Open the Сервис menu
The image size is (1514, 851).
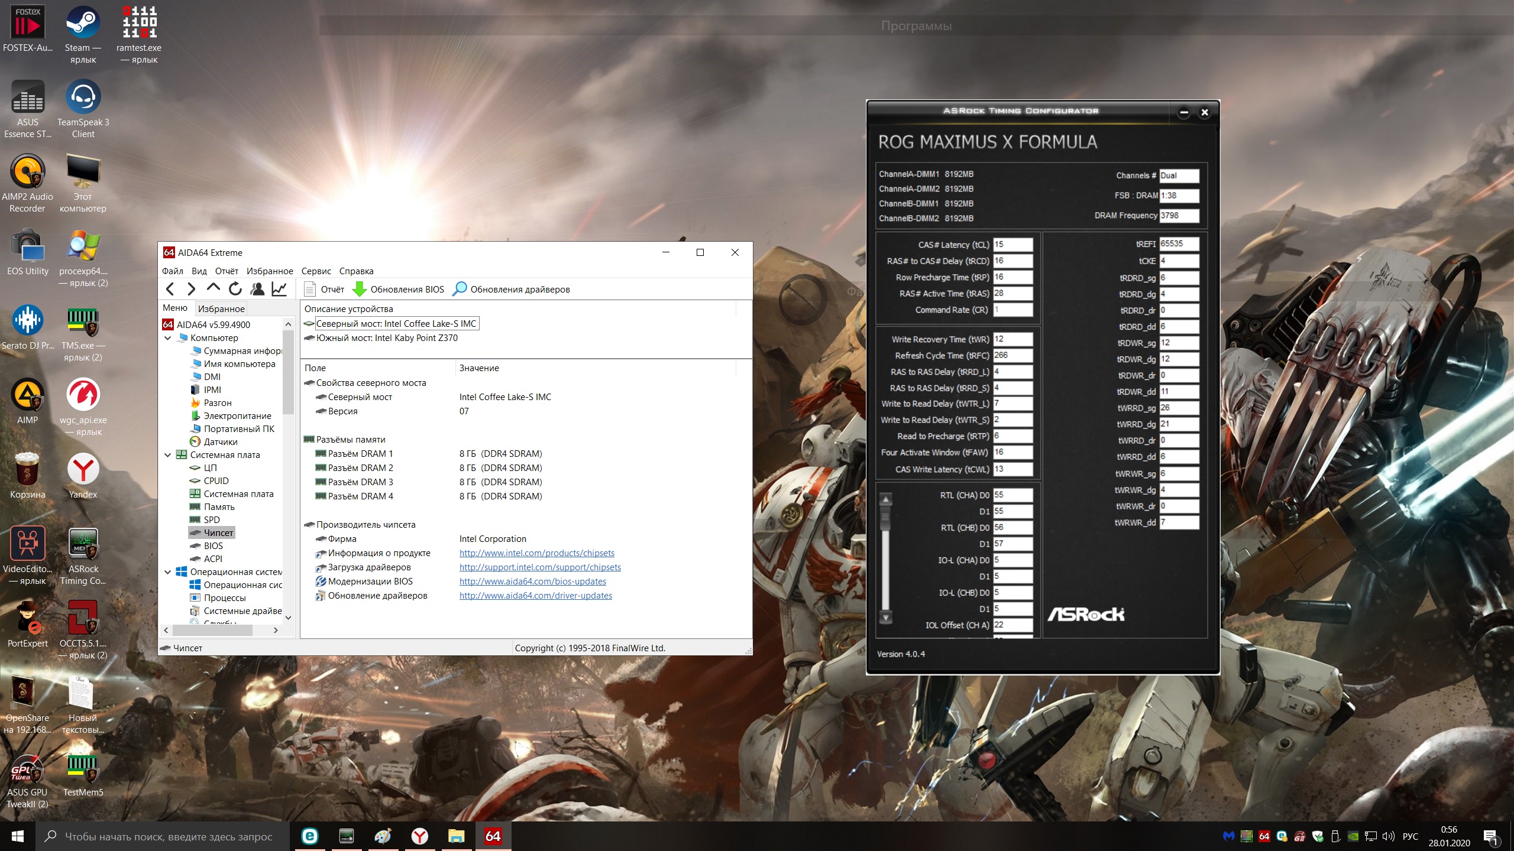pyautogui.click(x=316, y=271)
